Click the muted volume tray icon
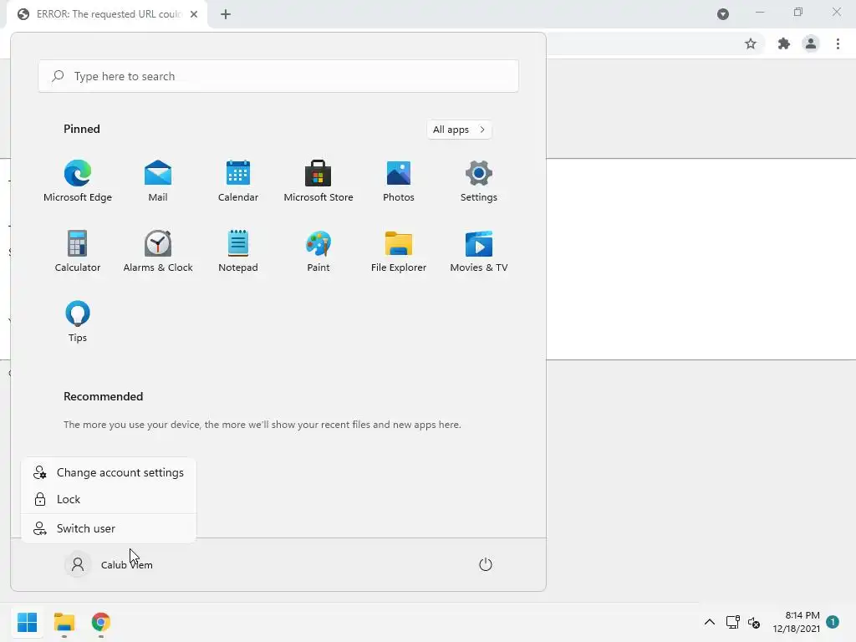The image size is (856, 642). tap(754, 622)
